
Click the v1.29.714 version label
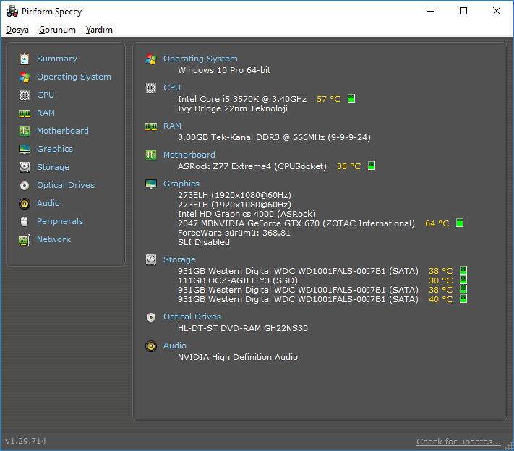(x=25, y=441)
